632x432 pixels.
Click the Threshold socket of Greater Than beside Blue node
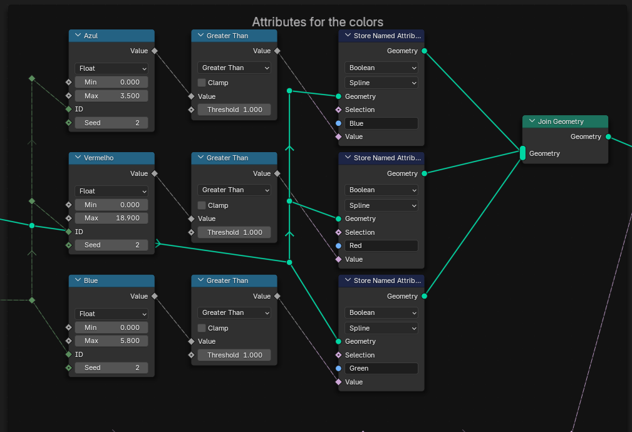[192, 355]
